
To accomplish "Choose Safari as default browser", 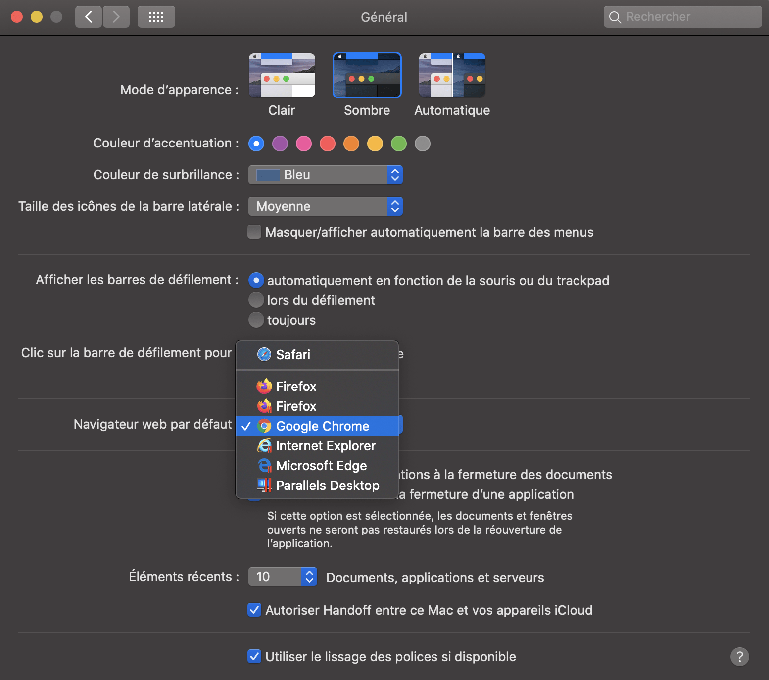I will 317,354.
